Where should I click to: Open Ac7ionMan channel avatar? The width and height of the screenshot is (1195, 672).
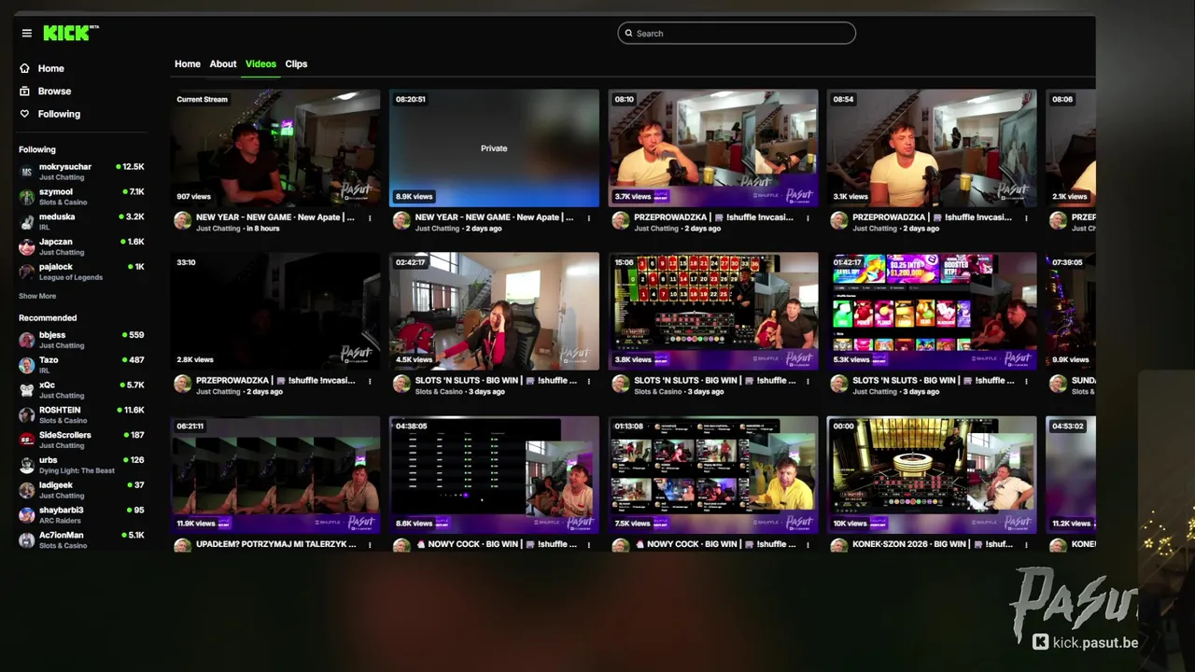pos(26,540)
